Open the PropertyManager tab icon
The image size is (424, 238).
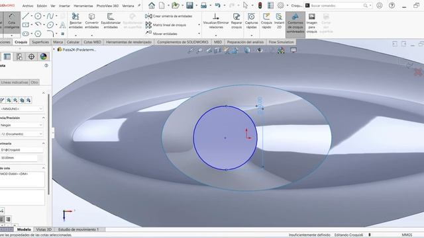click(7, 56)
